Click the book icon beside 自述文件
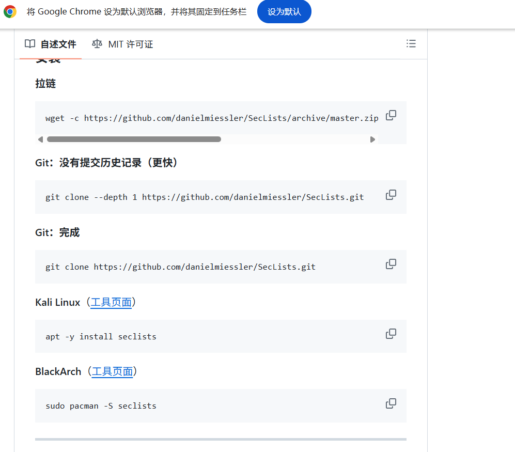The width and height of the screenshot is (515, 452). tap(30, 44)
